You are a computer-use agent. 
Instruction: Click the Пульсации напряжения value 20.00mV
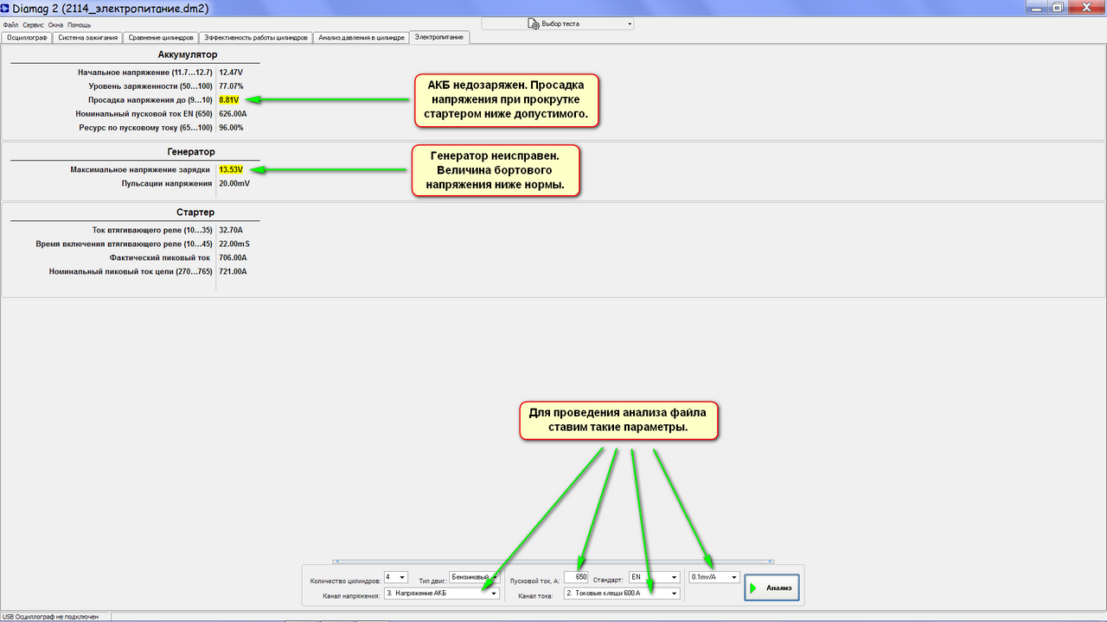234,184
